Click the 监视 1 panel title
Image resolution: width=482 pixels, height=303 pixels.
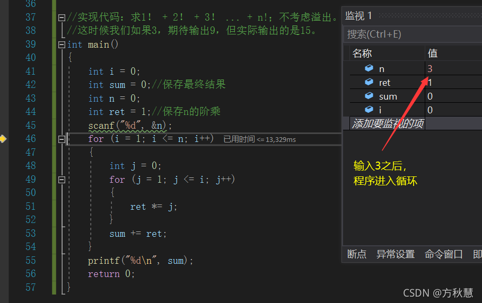click(358, 16)
